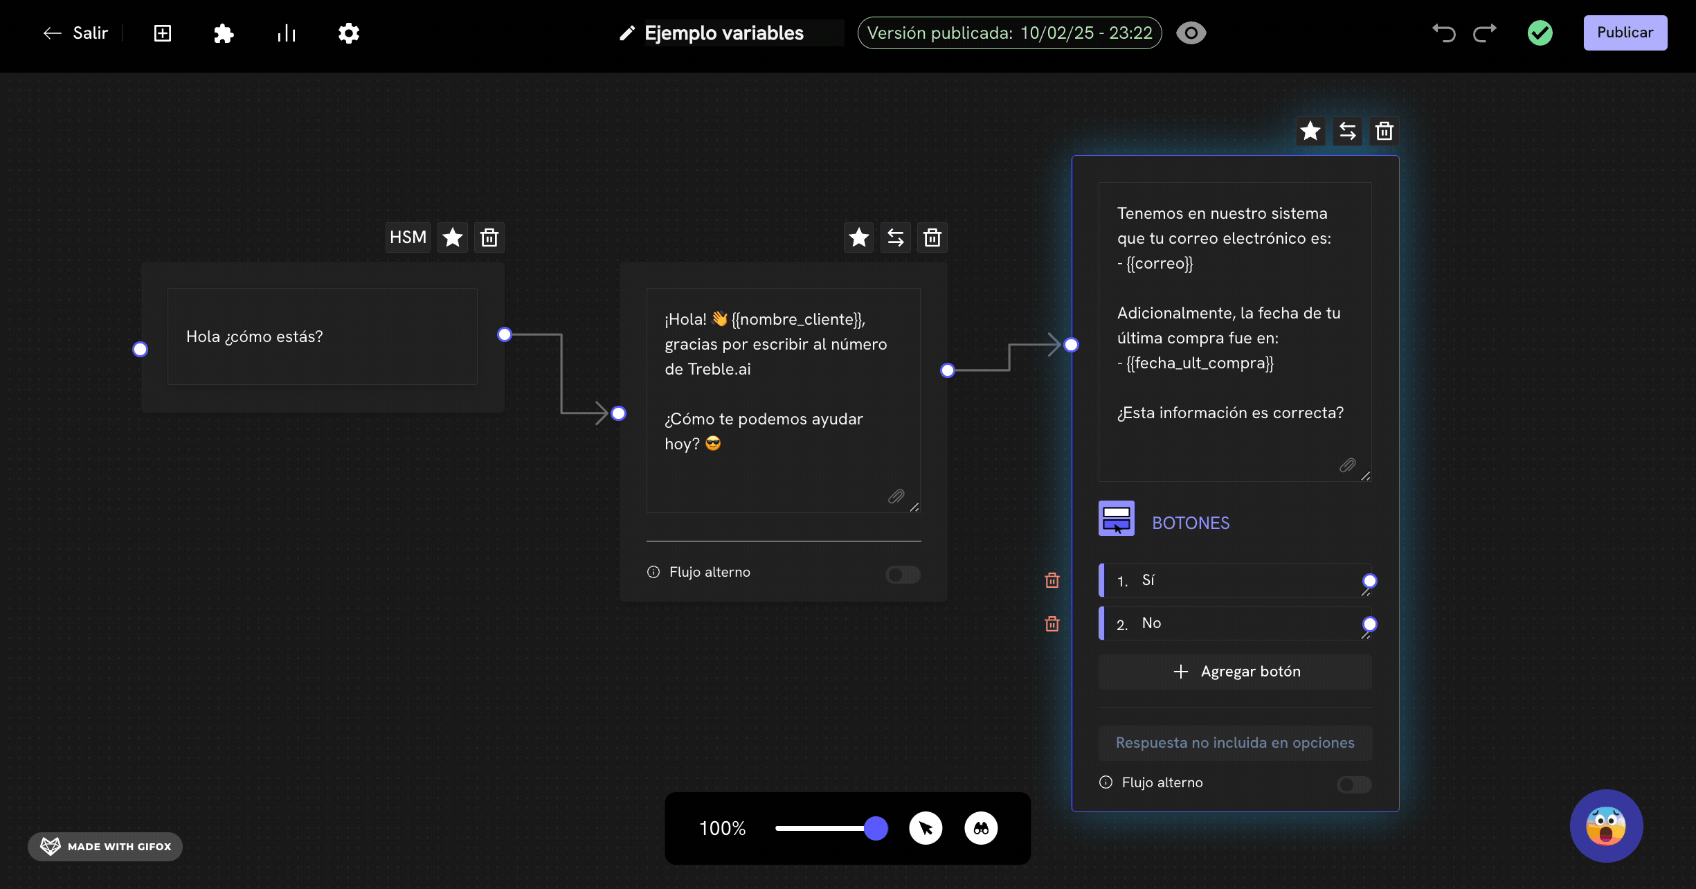Screen dimensions: 1696x889
Task: Click the zoom slider handle
Action: coord(876,828)
